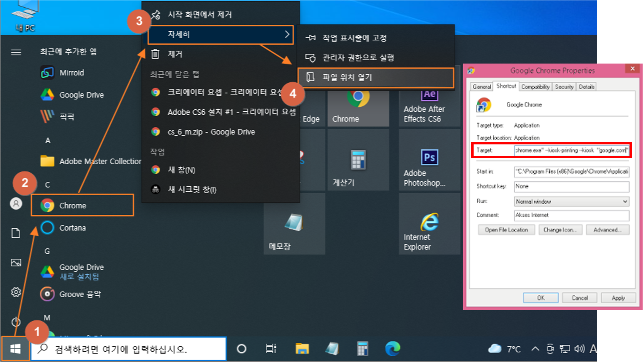Image resolution: width=643 pixels, height=362 pixels.
Task: Click the Start in field
Action: click(x=571, y=171)
